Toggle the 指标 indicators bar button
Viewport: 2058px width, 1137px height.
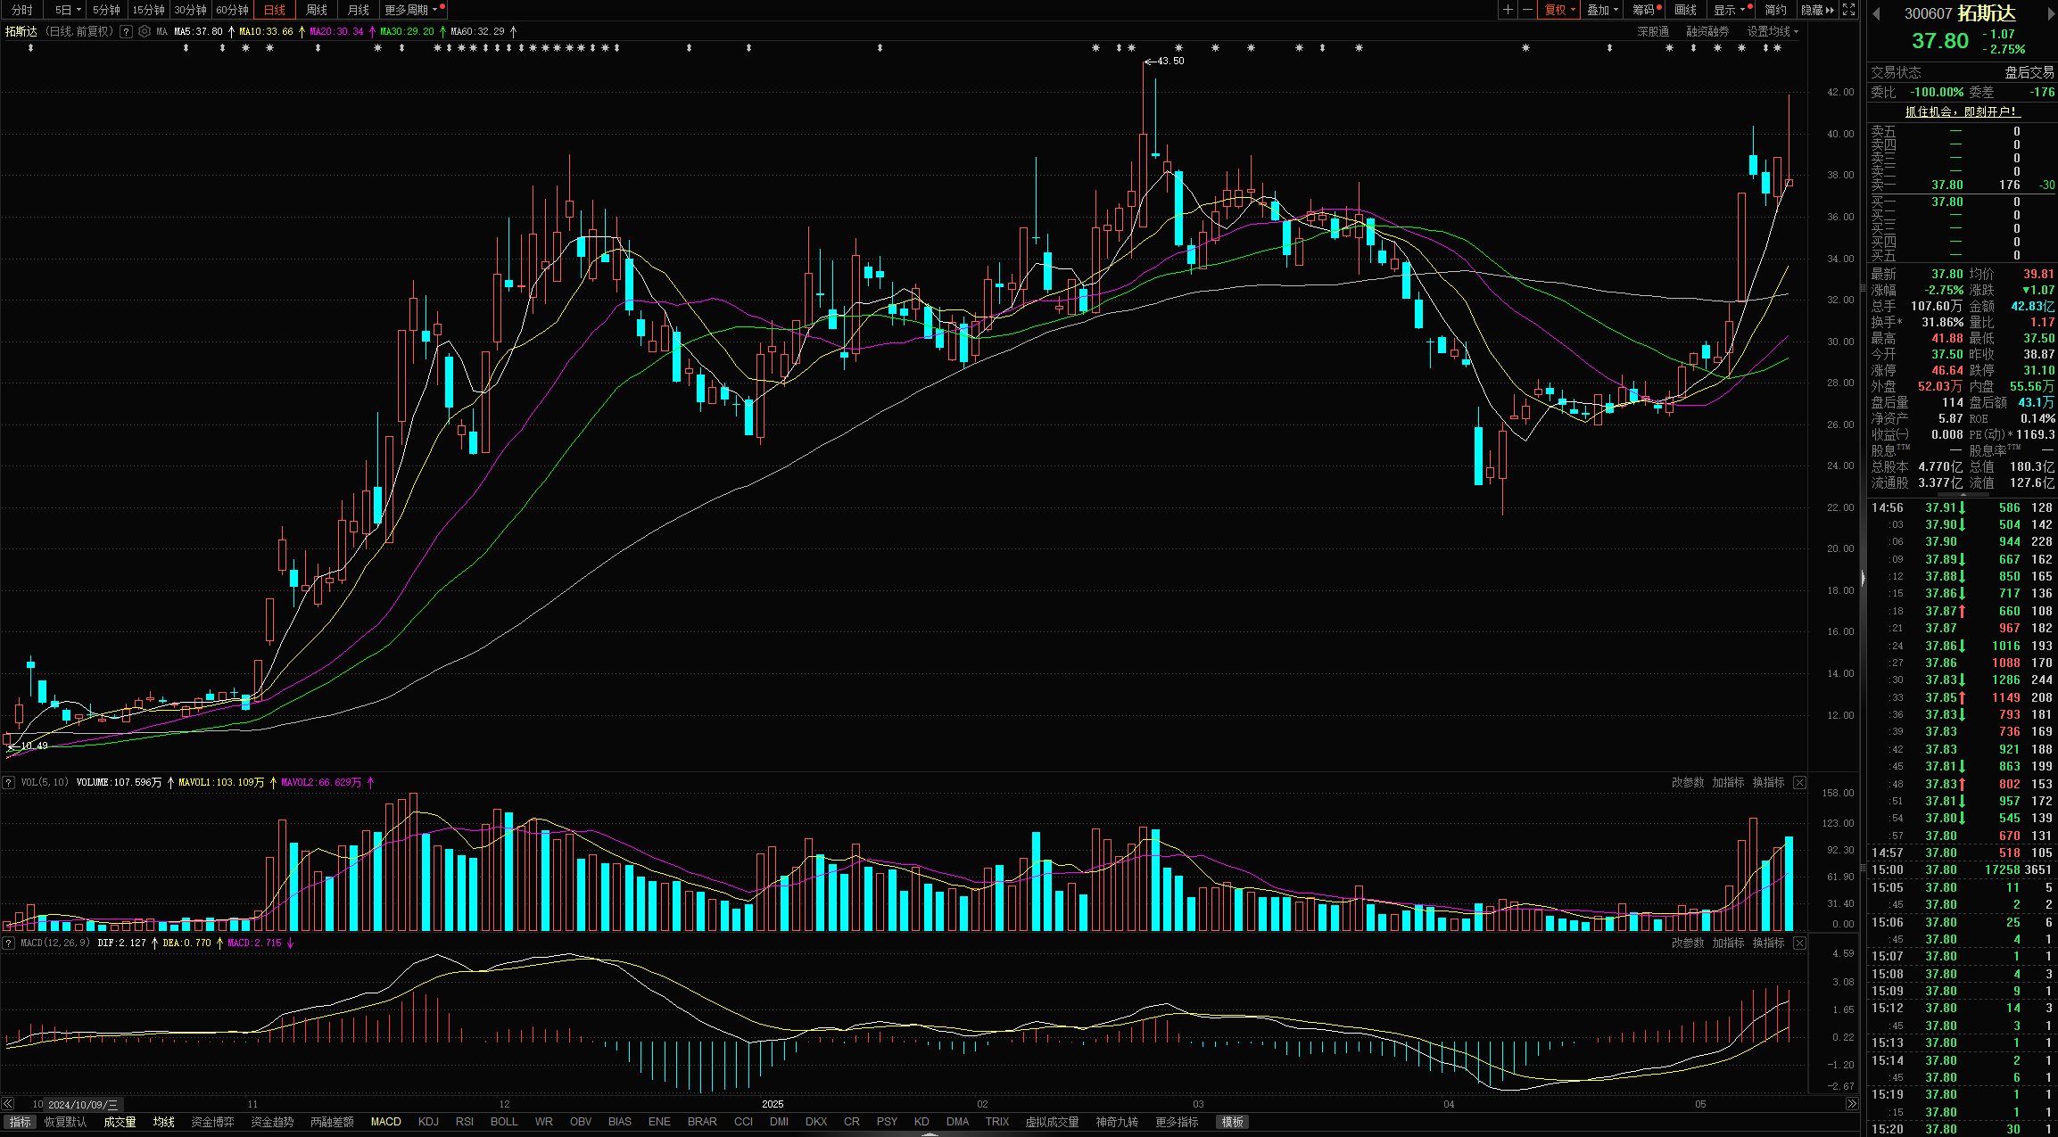pyautogui.click(x=20, y=1122)
